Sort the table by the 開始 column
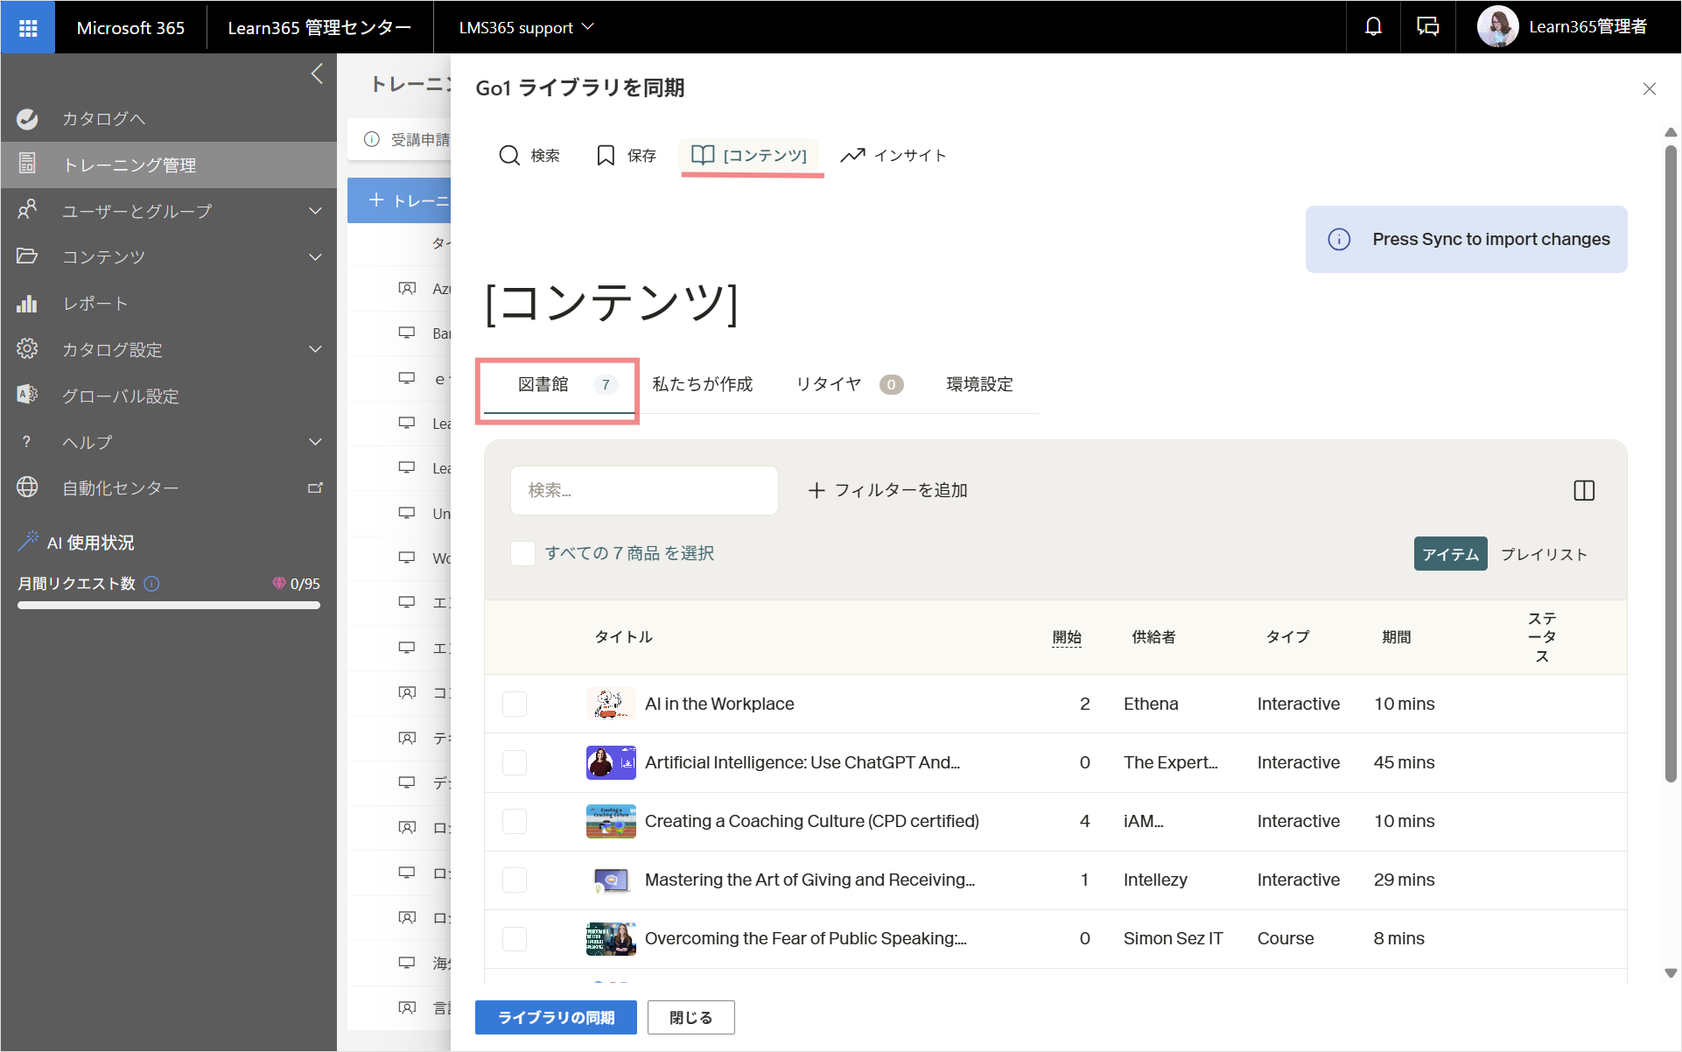The height and width of the screenshot is (1052, 1682). [x=1067, y=637]
